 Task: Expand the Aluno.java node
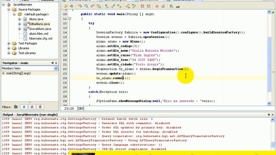click(19, 19)
